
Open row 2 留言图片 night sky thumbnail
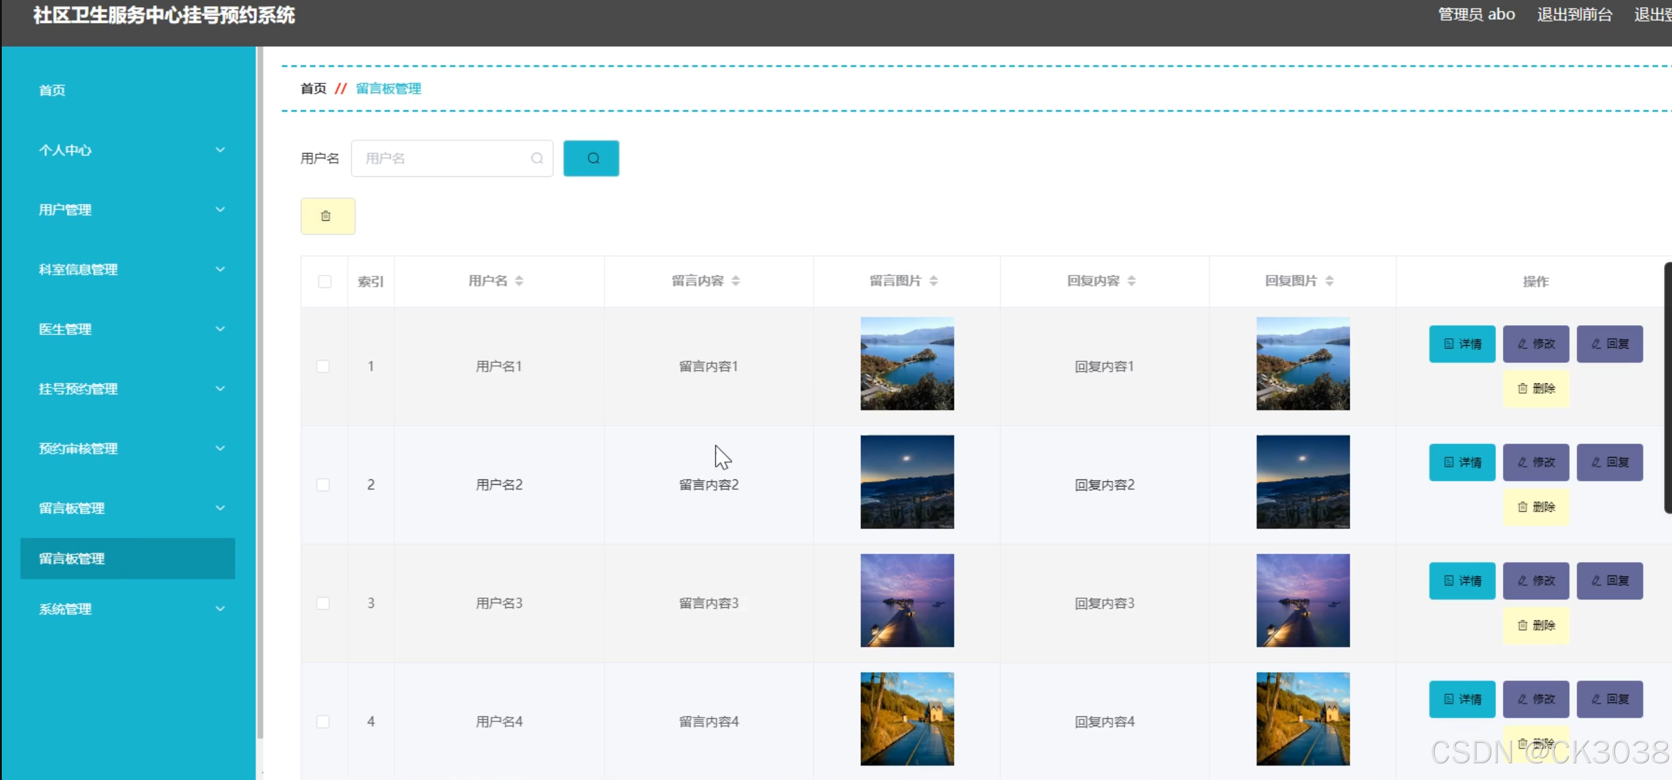pos(906,482)
